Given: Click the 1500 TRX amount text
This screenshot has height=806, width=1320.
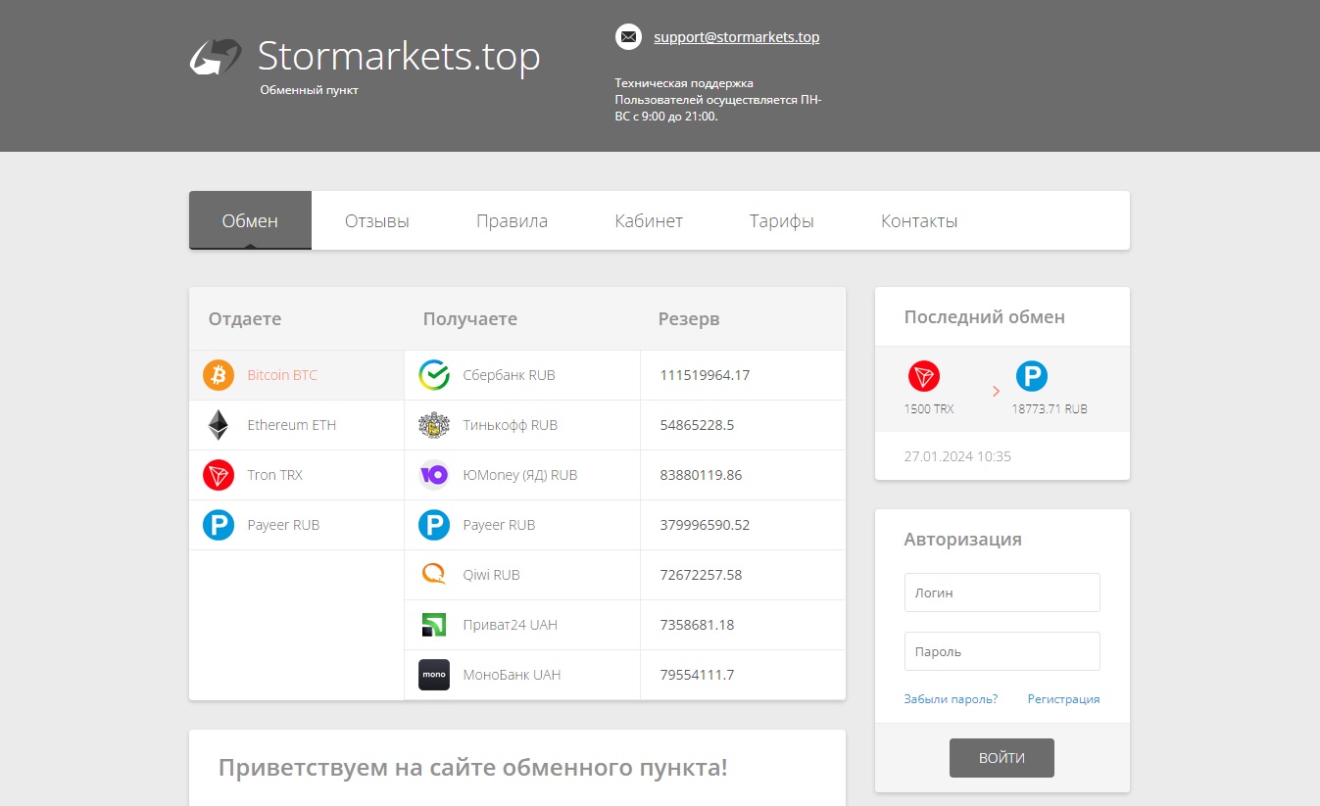Looking at the screenshot, I should (929, 409).
